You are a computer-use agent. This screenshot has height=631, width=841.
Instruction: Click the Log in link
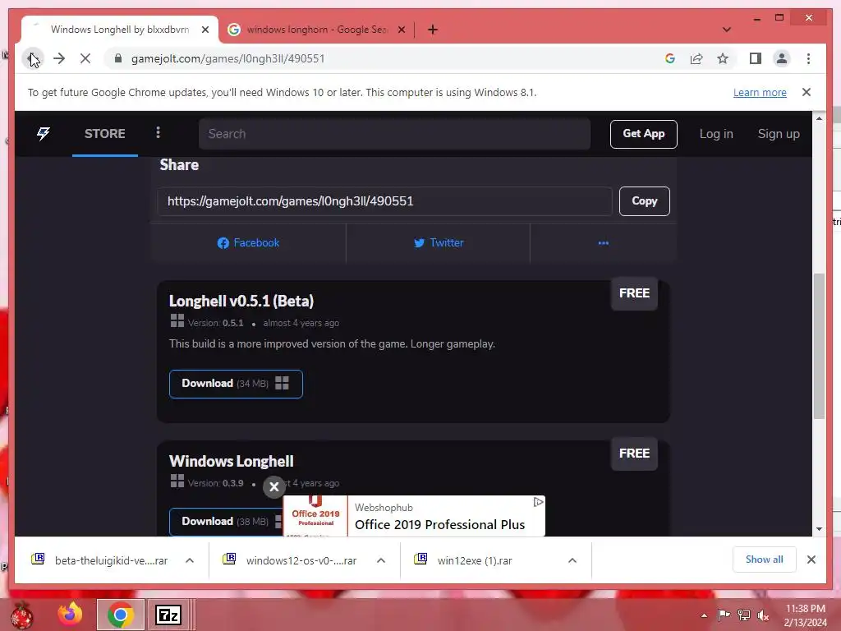tap(716, 134)
